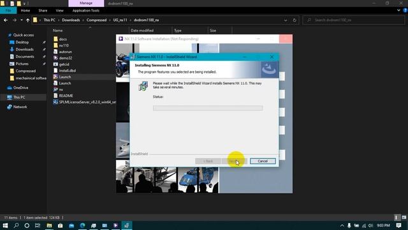
Task: Open the Windows Start menu
Action: (x=5, y=226)
